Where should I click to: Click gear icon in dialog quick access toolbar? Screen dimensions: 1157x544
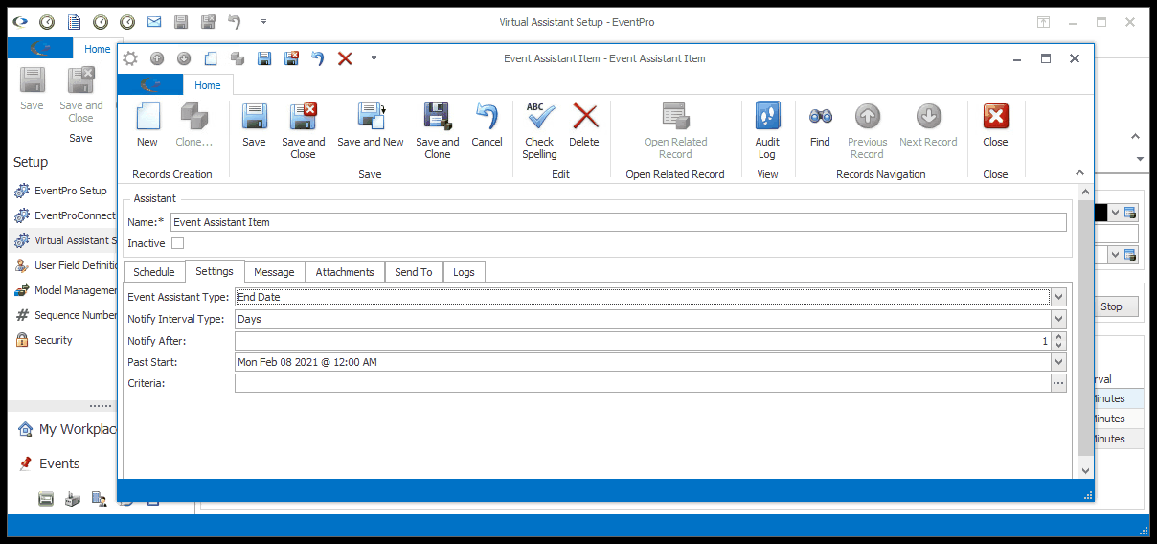[x=130, y=58]
